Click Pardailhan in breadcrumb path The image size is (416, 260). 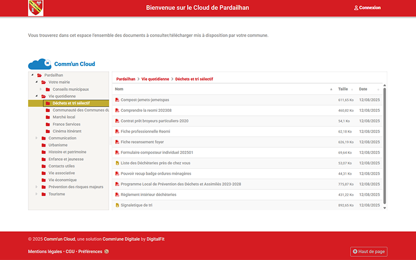126,79
